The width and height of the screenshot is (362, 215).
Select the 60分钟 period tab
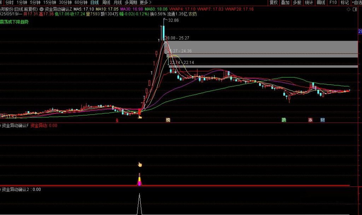[x=81, y=2]
